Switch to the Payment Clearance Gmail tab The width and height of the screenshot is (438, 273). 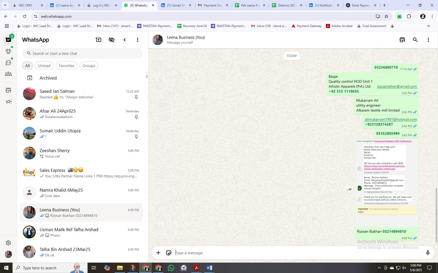click(213, 5)
